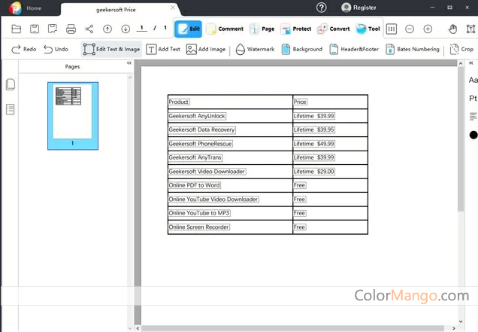The image size is (478, 332).
Task: Select 'Geekersoft PhoneRescue' text
Action: [200, 144]
